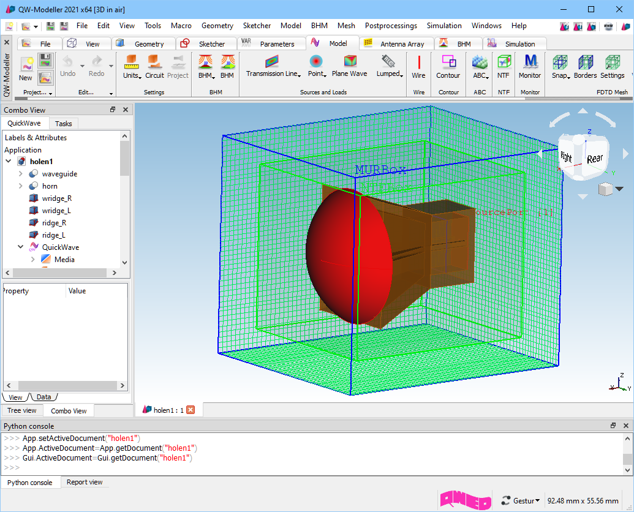Close the holen1 : 1 document tab
Screen dimensions: 634x512
[191, 410]
